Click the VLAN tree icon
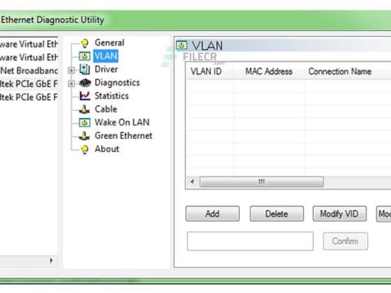391x293 pixels. pos(84,56)
